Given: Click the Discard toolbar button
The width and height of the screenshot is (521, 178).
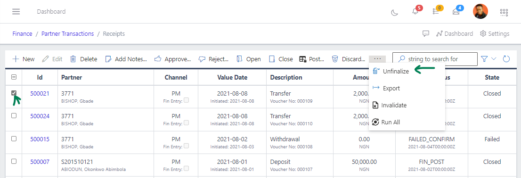Looking at the screenshot, I should [x=349, y=59].
